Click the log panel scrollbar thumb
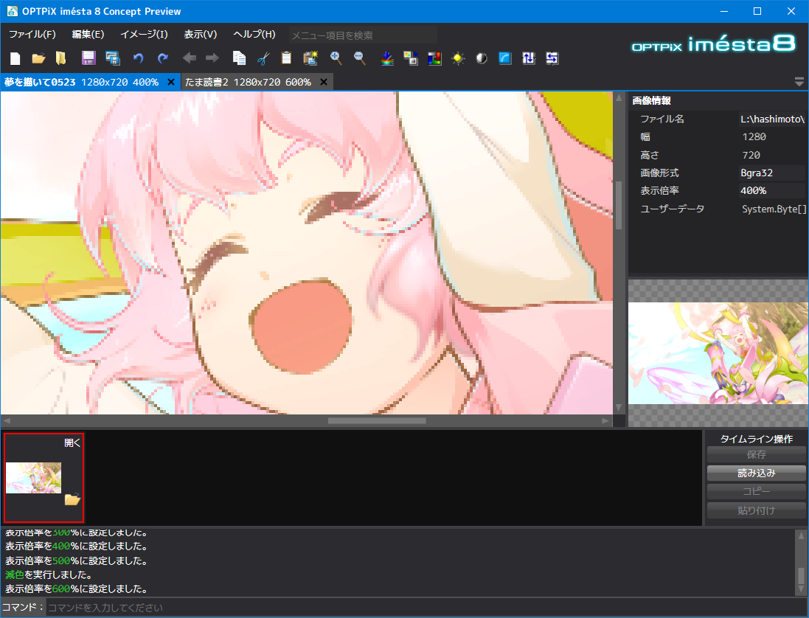Screen dimensions: 809x618 (x=801, y=574)
